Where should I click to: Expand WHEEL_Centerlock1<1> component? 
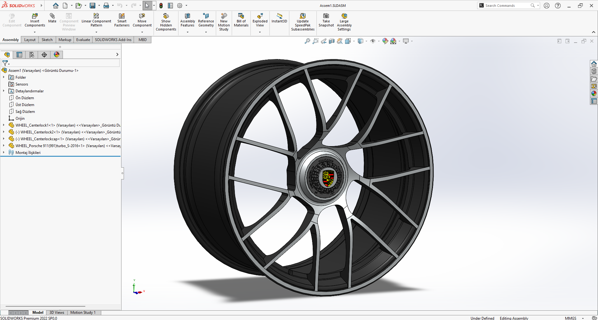point(4,125)
